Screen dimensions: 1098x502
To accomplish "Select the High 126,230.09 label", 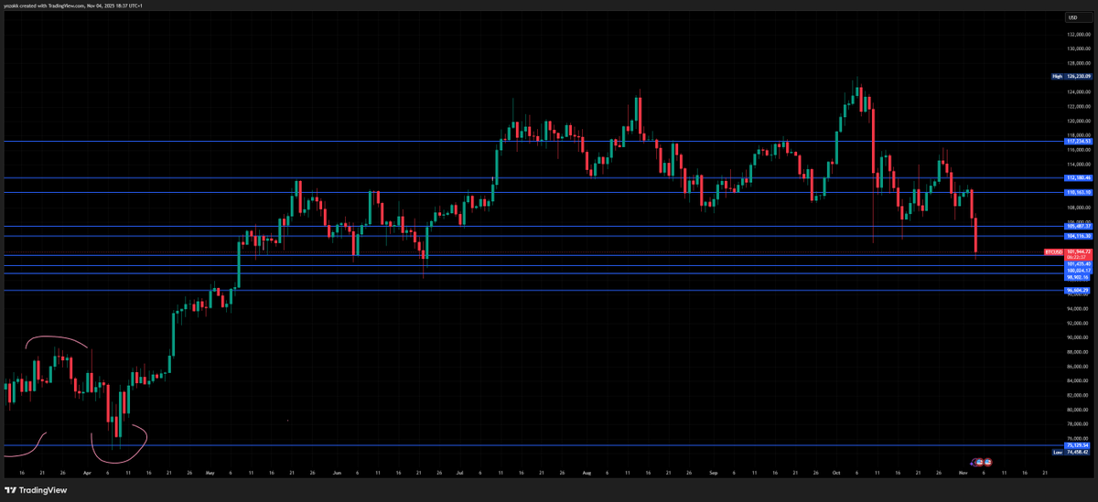I will click(1071, 77).
